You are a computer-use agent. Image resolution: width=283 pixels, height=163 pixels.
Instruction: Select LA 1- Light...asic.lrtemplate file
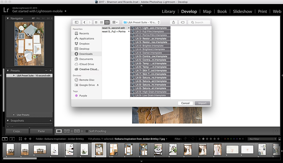point(150,28)
